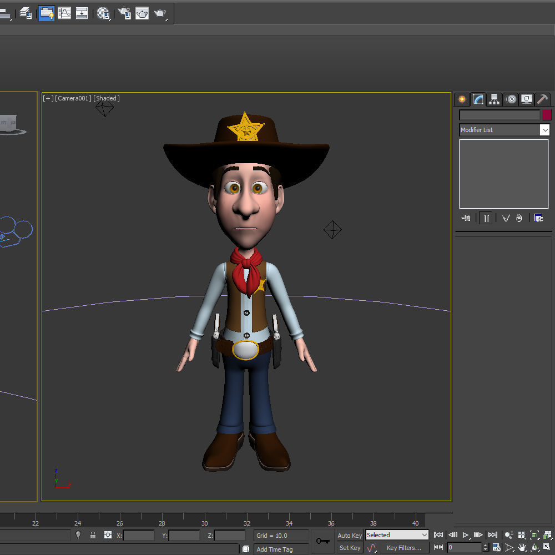Toggle the Pin Stack button

(466, 218)
